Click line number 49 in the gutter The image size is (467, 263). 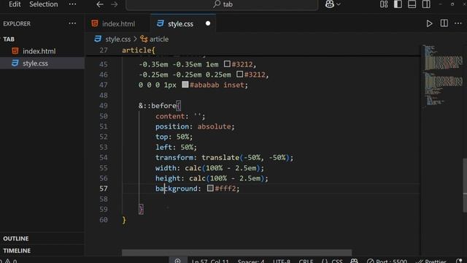tap(104, 105)
